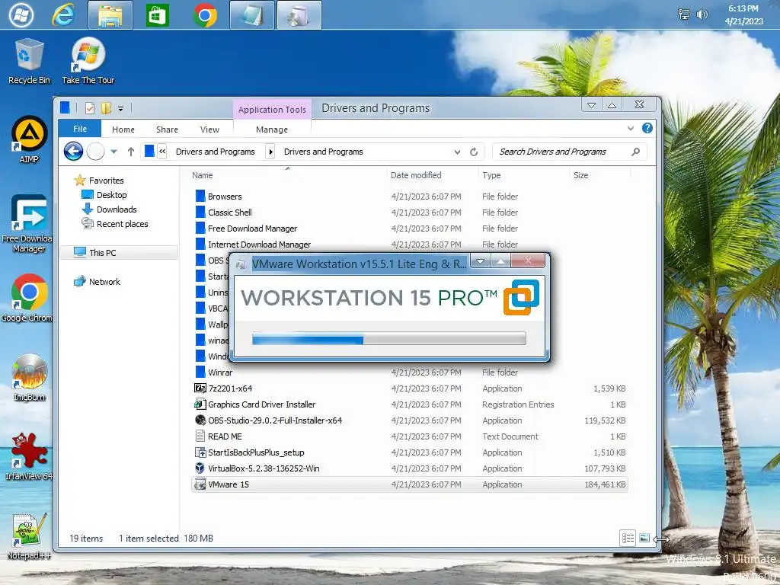Launch AIMP desktop shortcut
Image resolution: width=780 pixels, height=585 pixels.
point(29,140)
